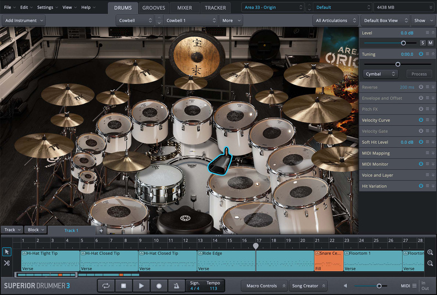Image resolution: width=437 pixels, height=295 pixels.
Task: Open the Tuning section options menu icon
Action: (427, 54)
